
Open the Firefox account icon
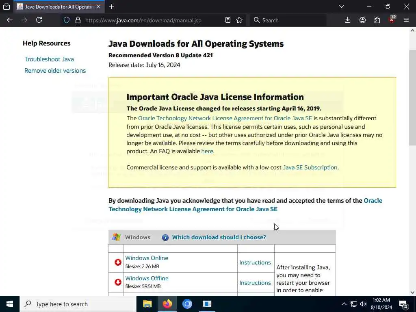click(362, 20)
